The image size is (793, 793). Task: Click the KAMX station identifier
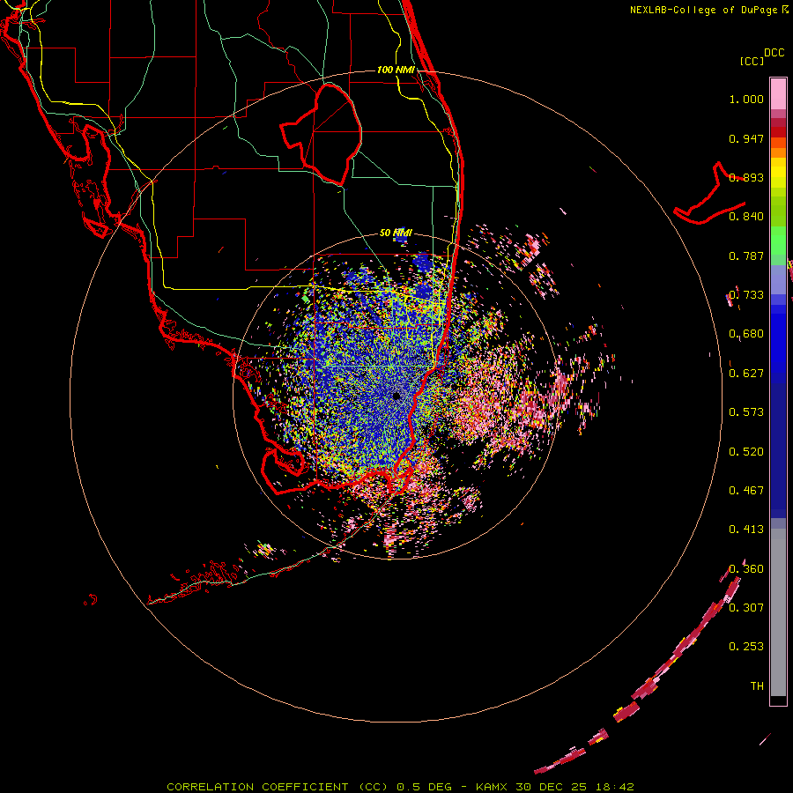[491, 787]
